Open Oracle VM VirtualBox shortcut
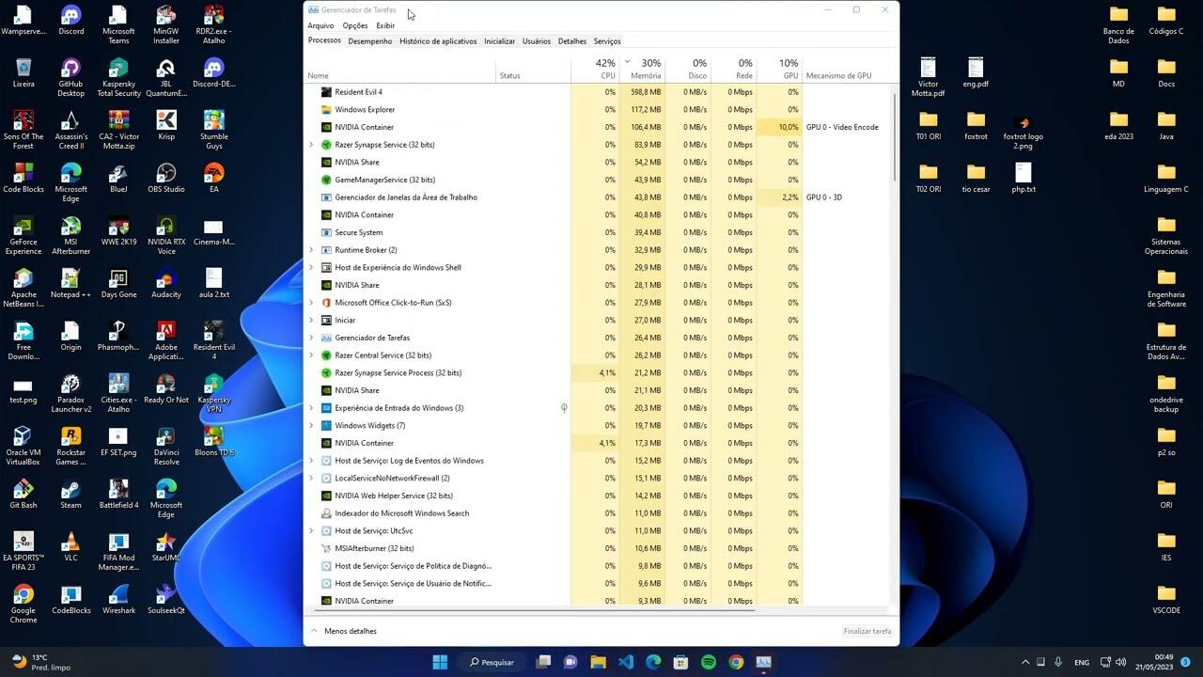 [x=23, y=446]
